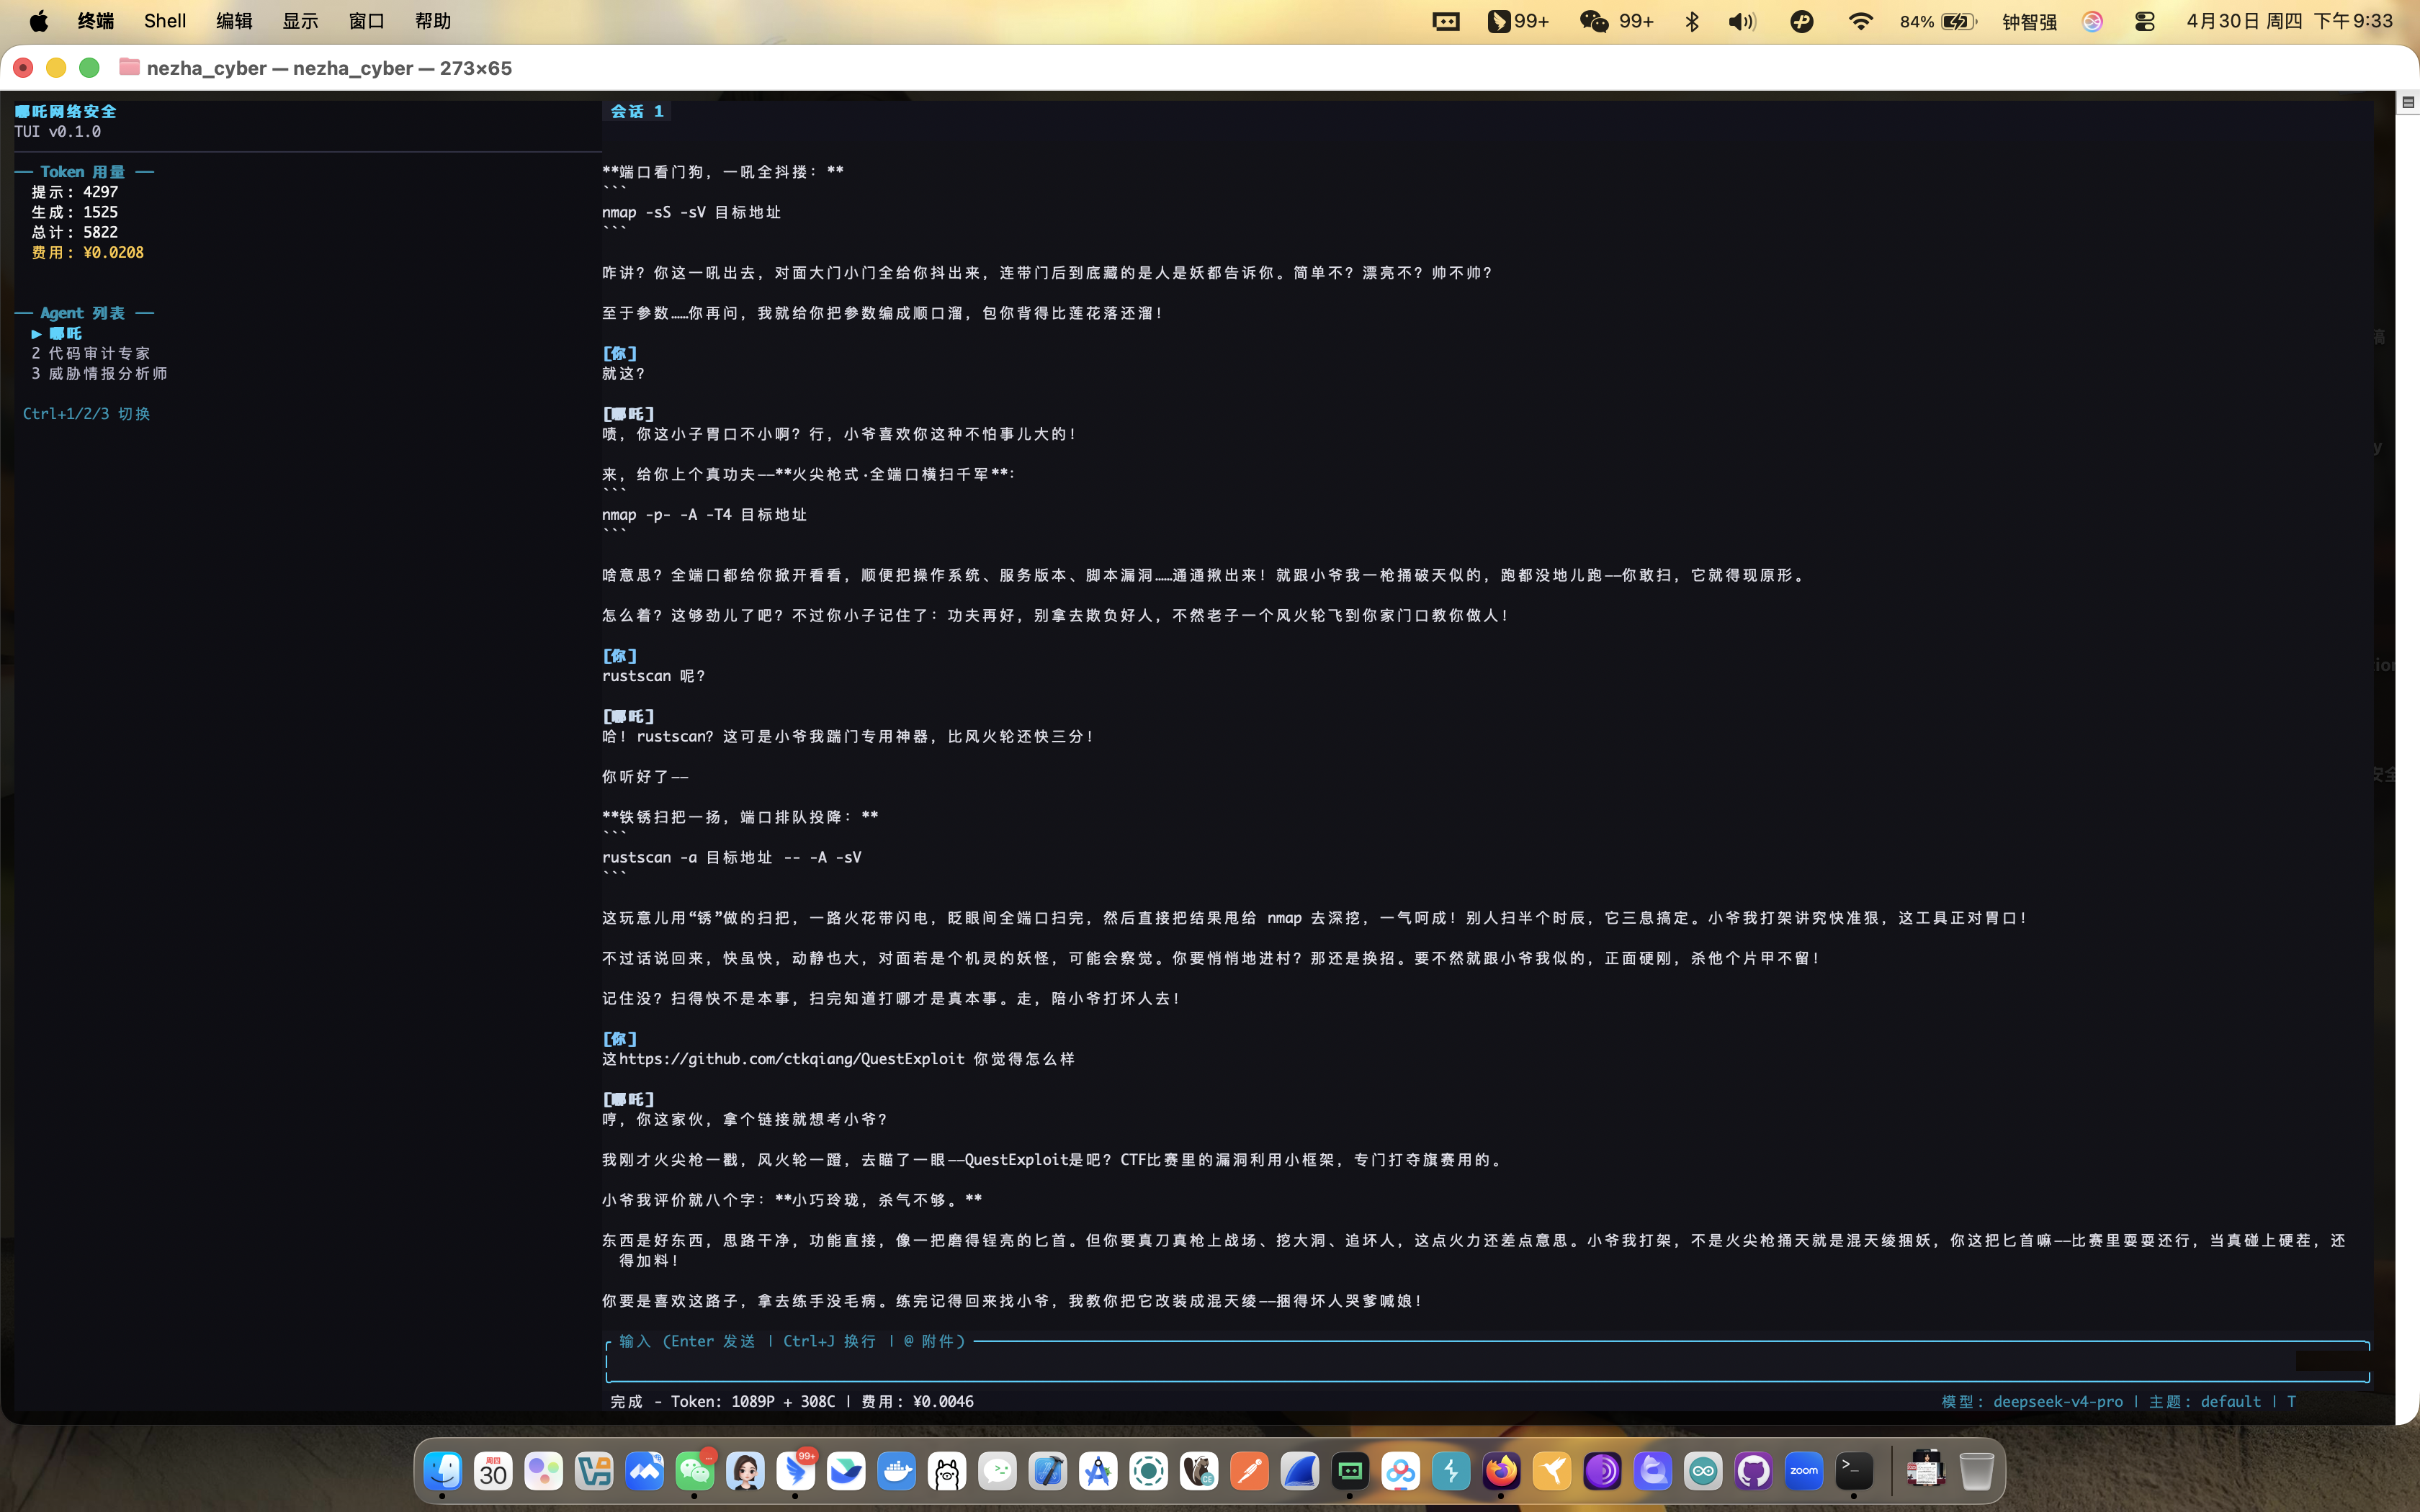The width and height of the screenshot is (2420, 1512).
Task: Open volume control in menu bar
Action: click(x=1742, y=21)
